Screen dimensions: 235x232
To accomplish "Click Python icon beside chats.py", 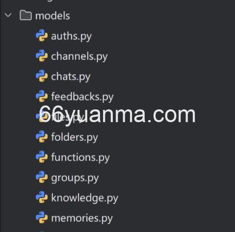I will pyautogui.click(x=42, y=76).
